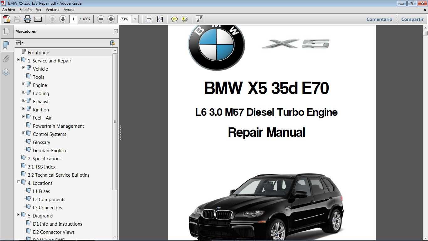Click bookmarks panel scroll up arrow
Viewport: 428px width, 241px height.
(x=115, y=51)
